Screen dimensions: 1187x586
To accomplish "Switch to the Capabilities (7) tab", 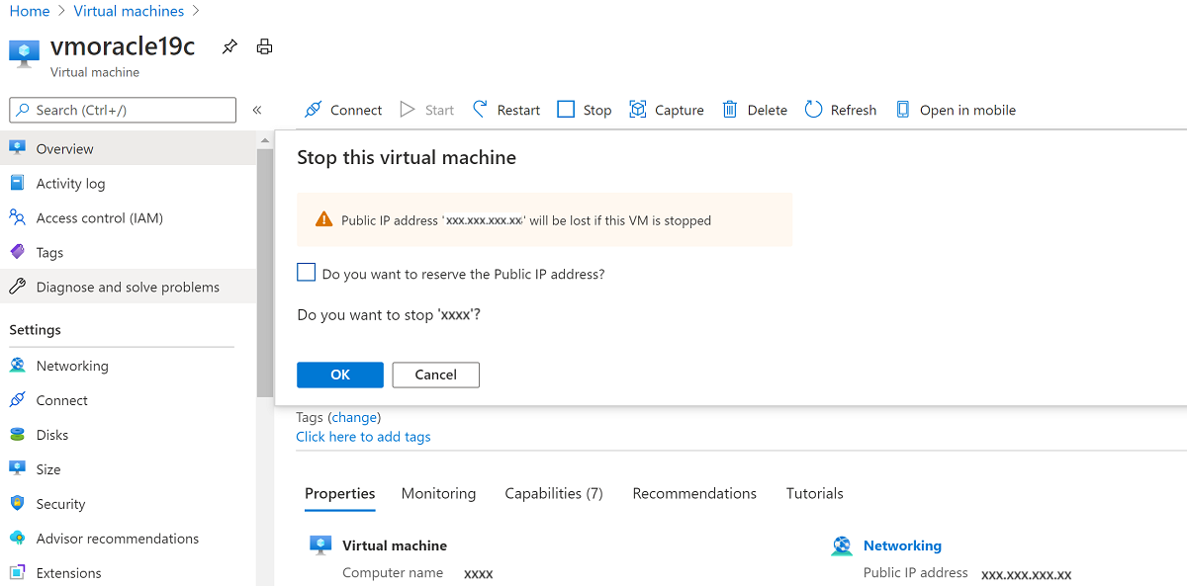I will 553,493.
